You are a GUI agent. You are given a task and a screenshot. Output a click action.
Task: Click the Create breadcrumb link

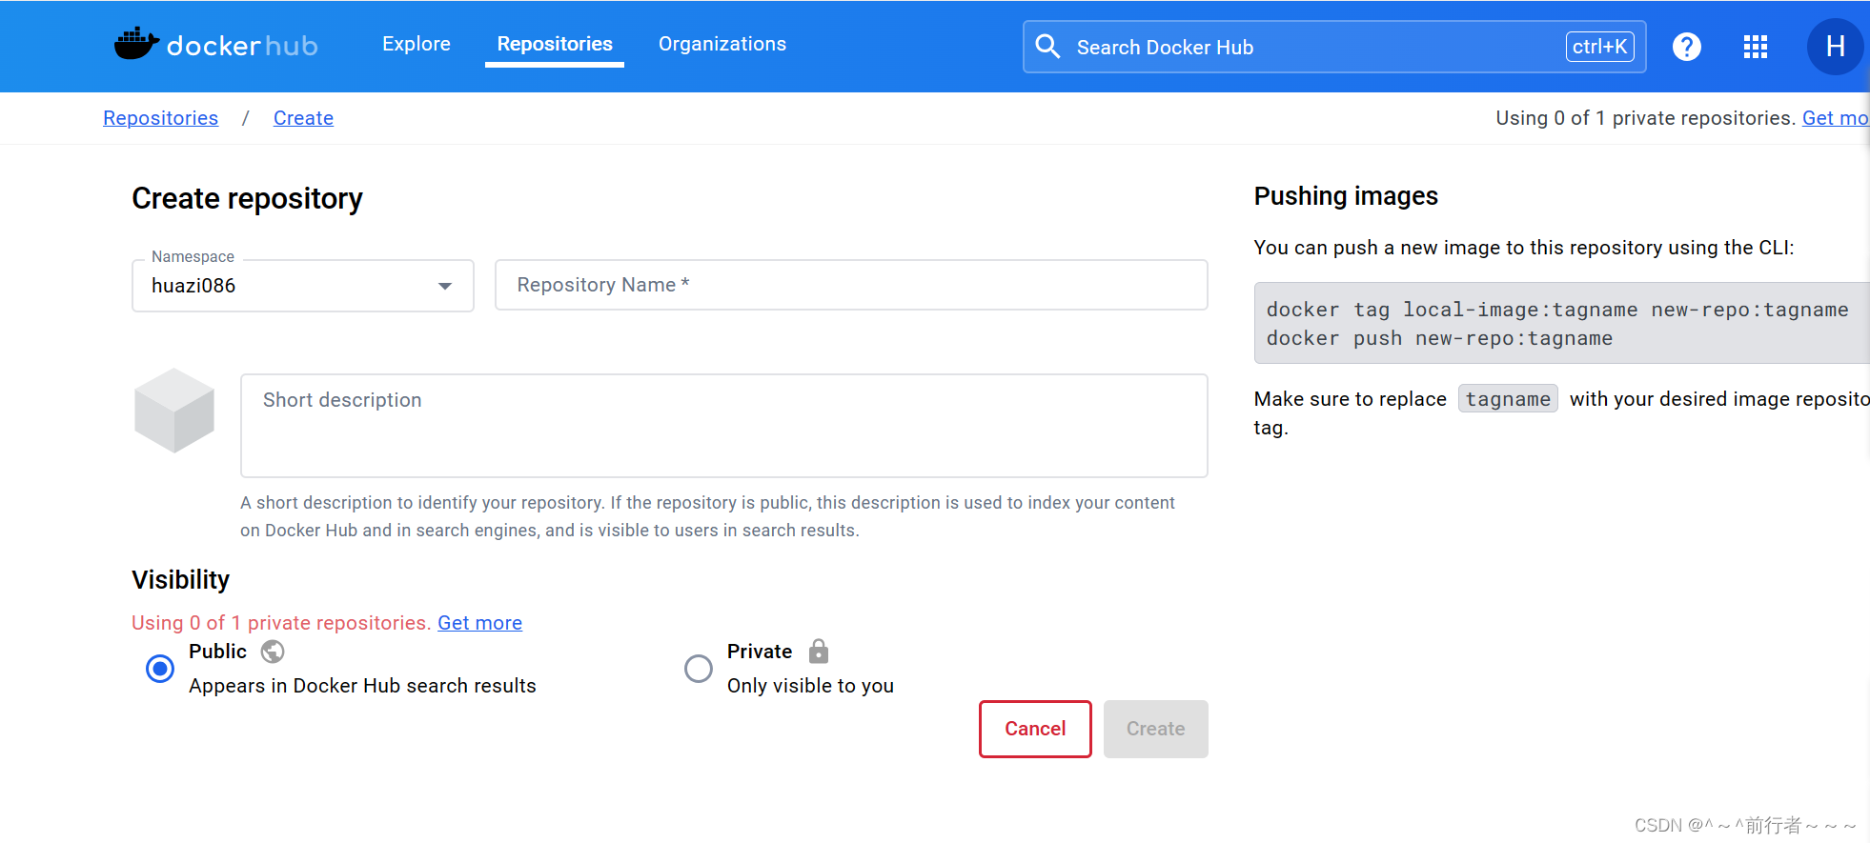pos(303,118)
